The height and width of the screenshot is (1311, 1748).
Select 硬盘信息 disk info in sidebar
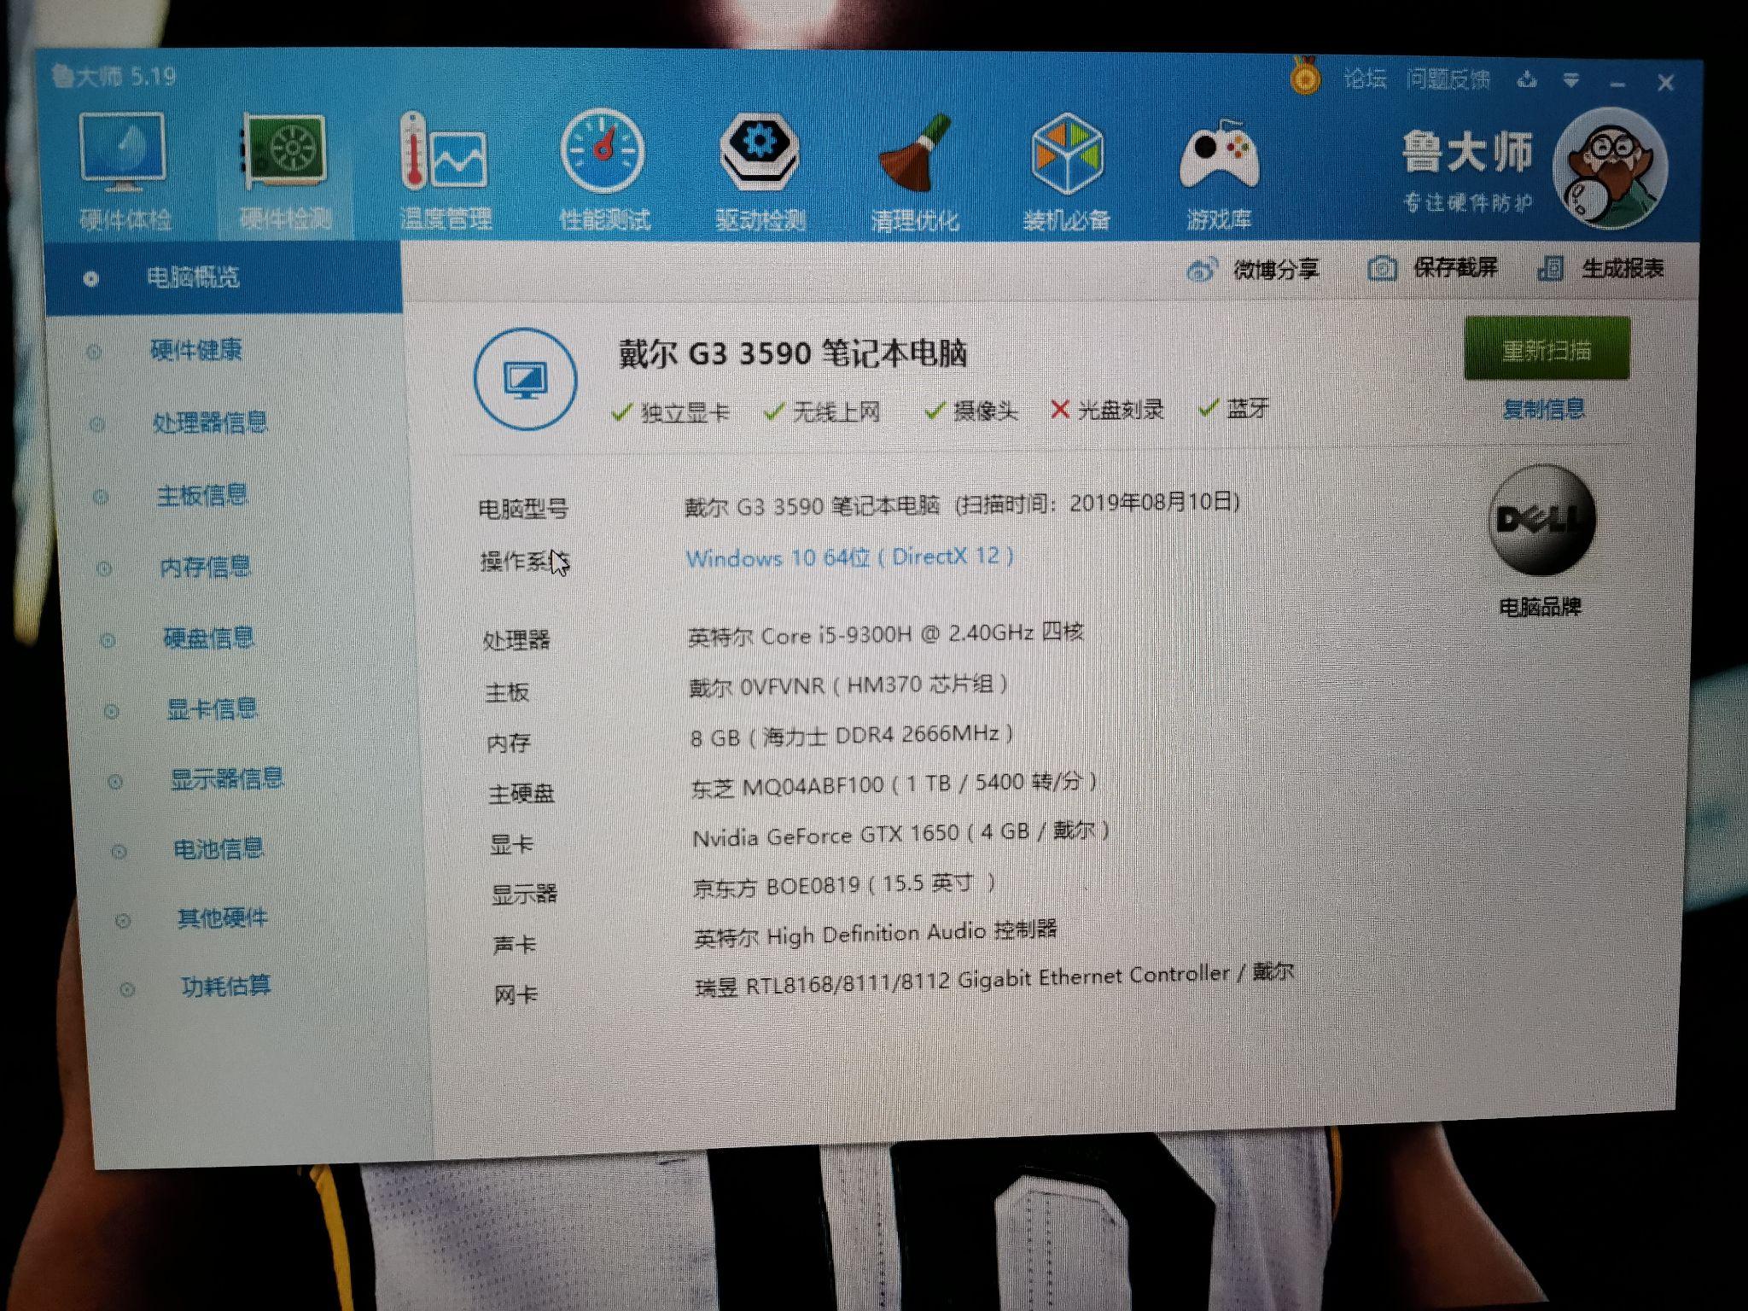(x=209, y=638)
